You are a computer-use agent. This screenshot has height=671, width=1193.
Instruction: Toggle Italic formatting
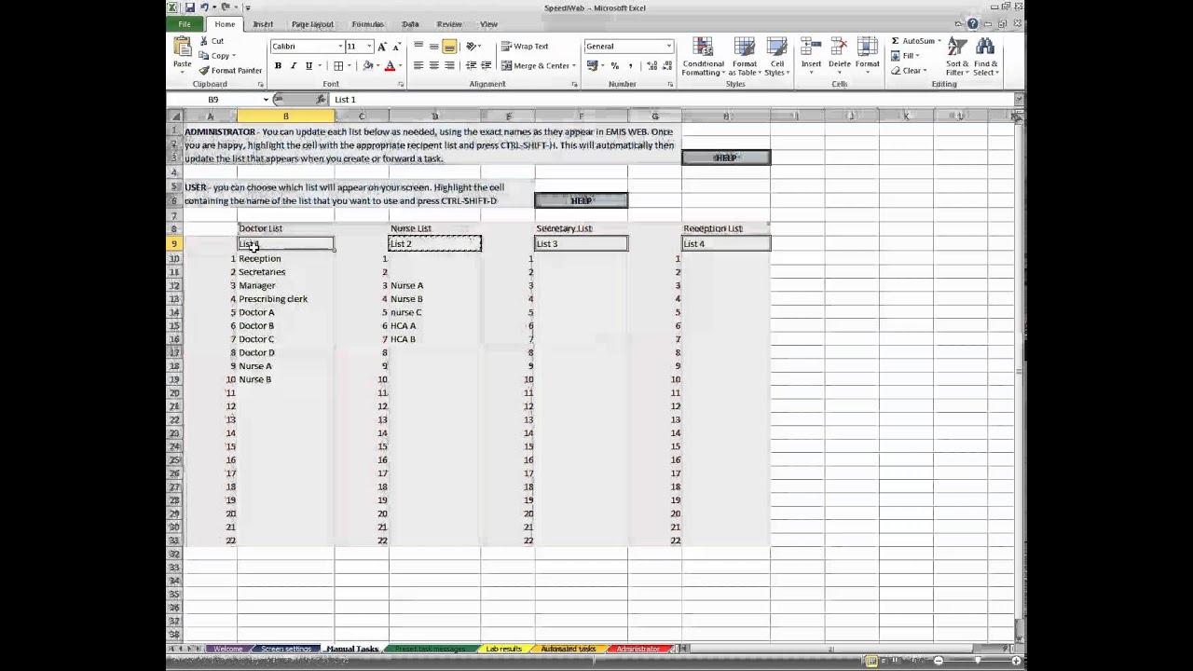click(293, 66)
